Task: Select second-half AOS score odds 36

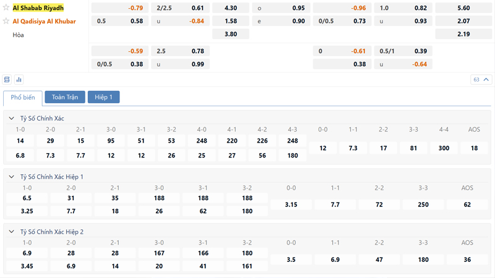Action: tap(468, 260)
